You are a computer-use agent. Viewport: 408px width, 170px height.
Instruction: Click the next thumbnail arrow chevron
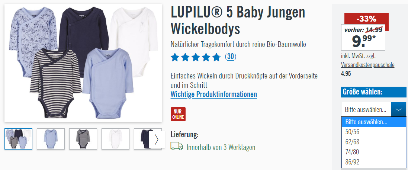coord(156,140)
